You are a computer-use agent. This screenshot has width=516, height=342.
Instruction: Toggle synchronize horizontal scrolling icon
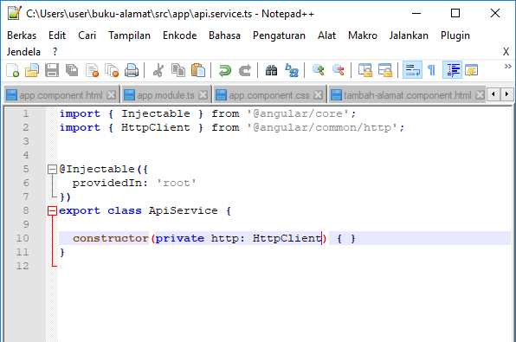pyautogui.click(x=385, y=70)
